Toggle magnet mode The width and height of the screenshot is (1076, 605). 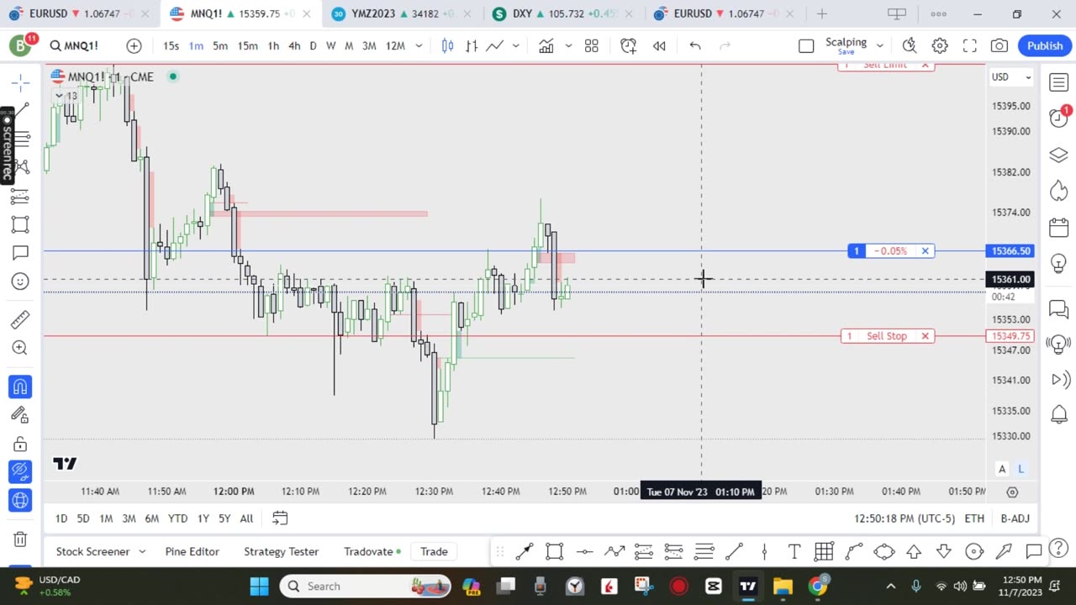pos(21,387)
